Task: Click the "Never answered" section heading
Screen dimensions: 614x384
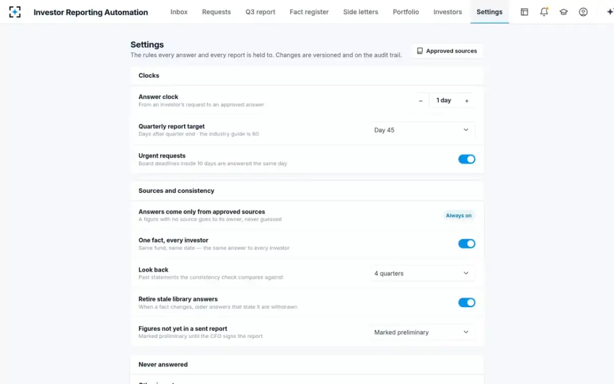Action: click(163, 365)
